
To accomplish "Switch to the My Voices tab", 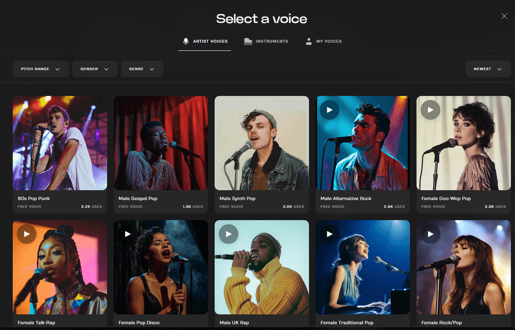I will (x=323, y=41).
